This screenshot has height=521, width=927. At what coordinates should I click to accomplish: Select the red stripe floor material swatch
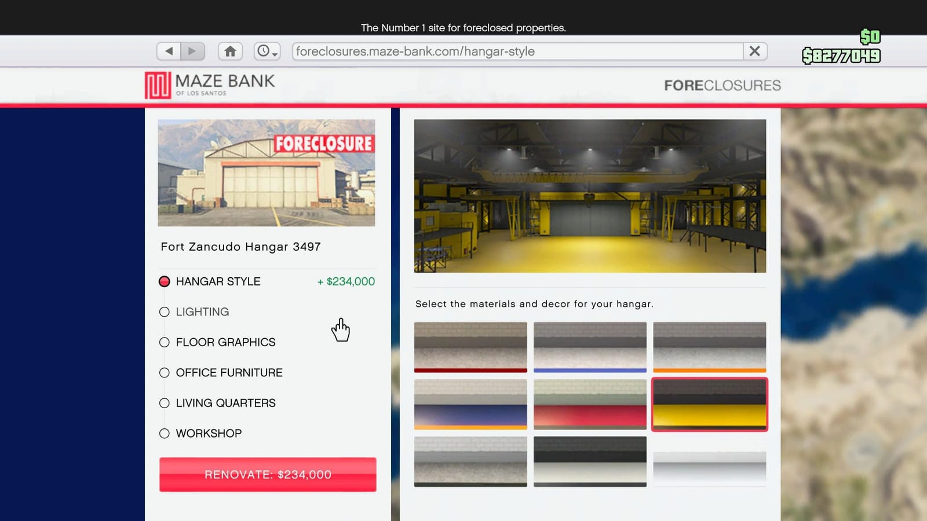click(470, 348)
